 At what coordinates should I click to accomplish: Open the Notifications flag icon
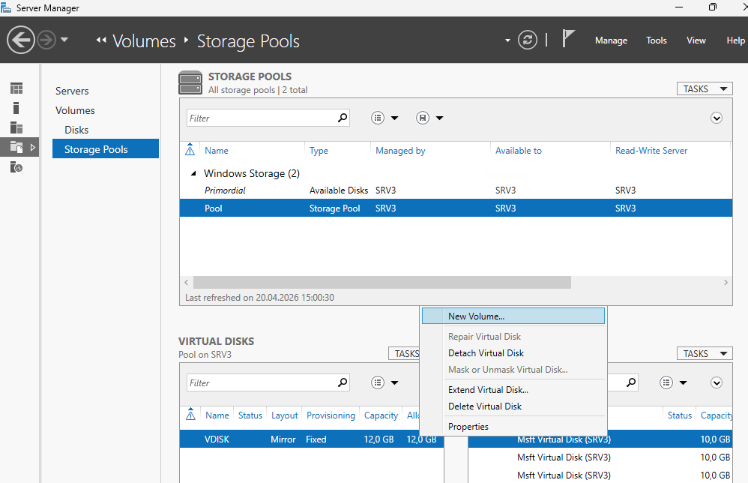567,39
